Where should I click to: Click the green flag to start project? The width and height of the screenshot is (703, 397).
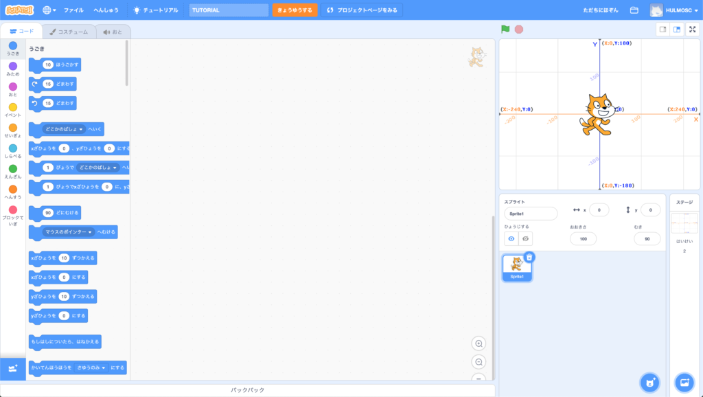[505, 30]
